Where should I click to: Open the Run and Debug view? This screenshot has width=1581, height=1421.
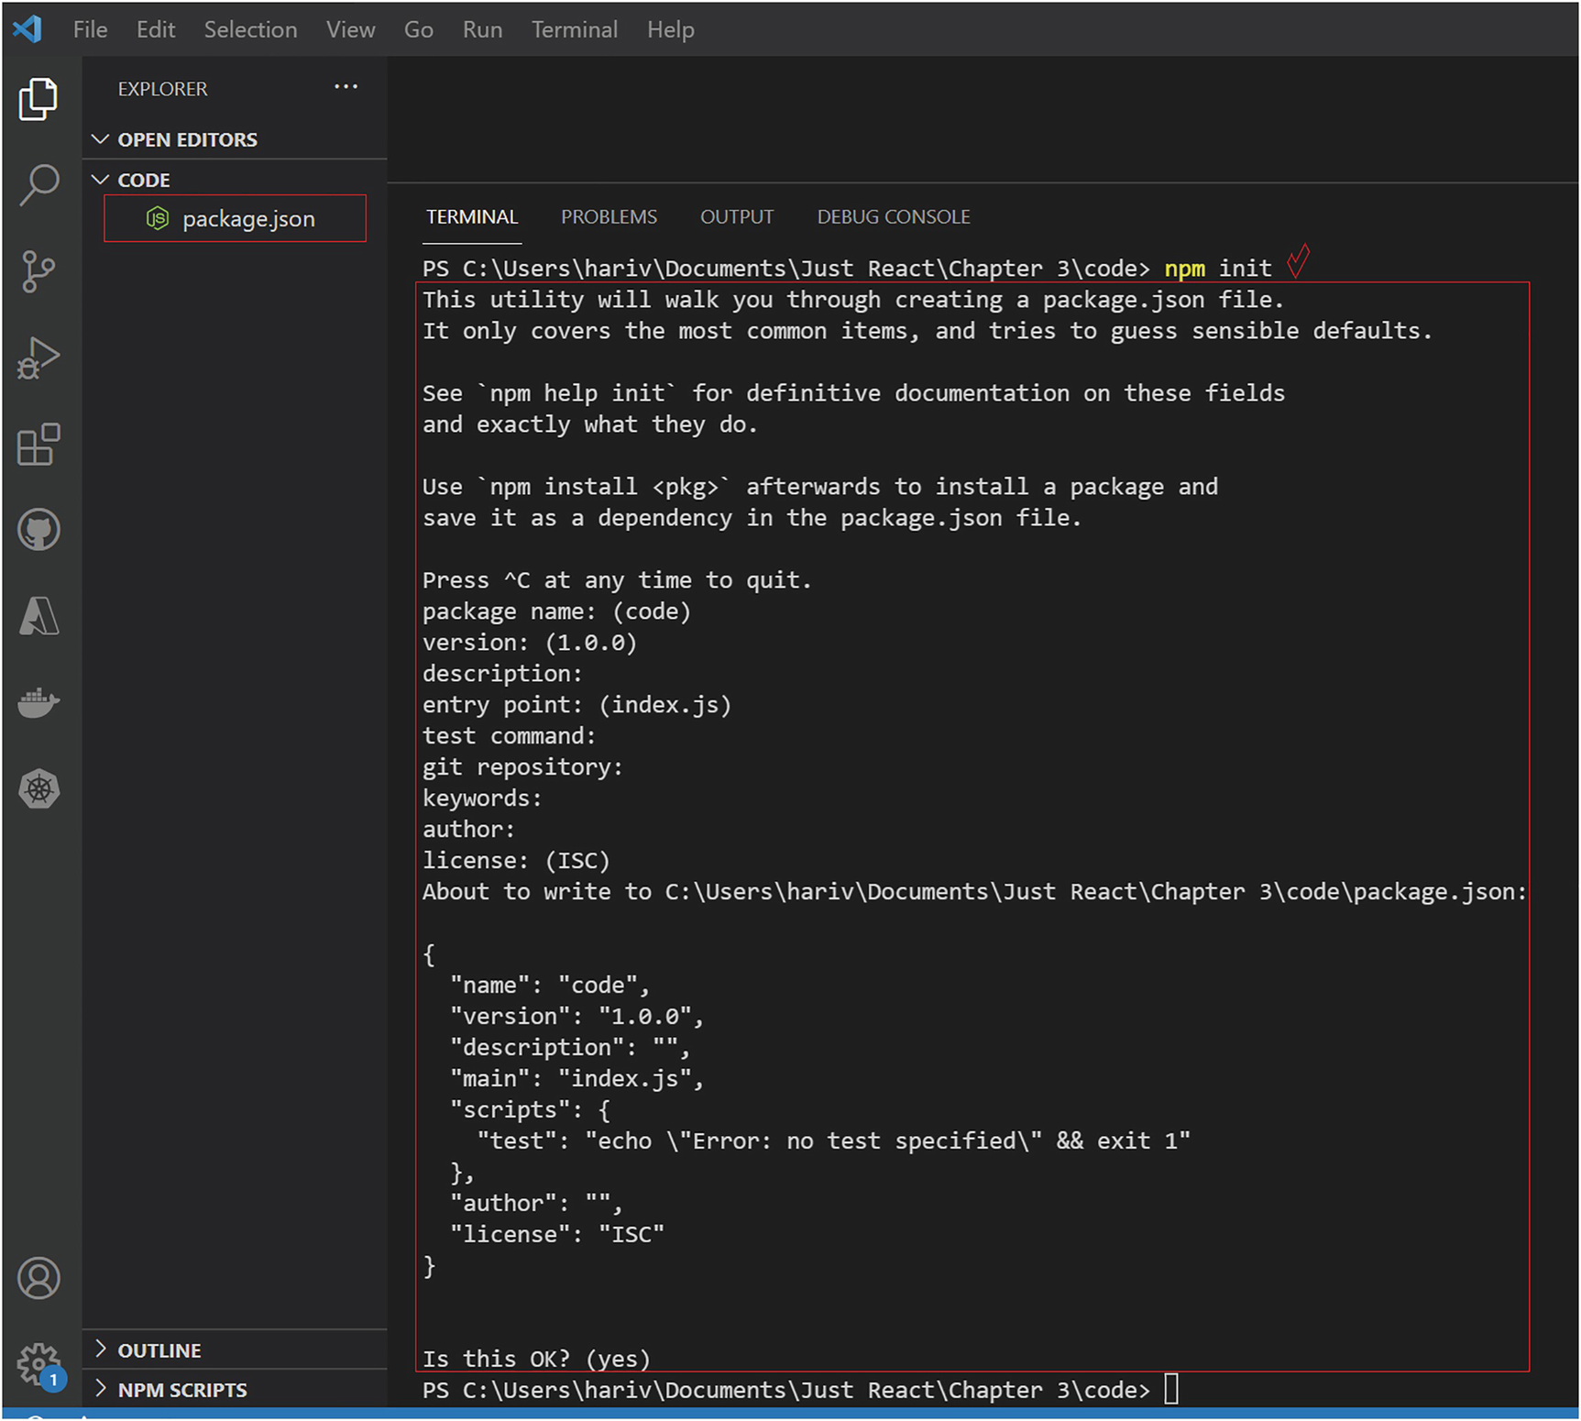[38, 358]
